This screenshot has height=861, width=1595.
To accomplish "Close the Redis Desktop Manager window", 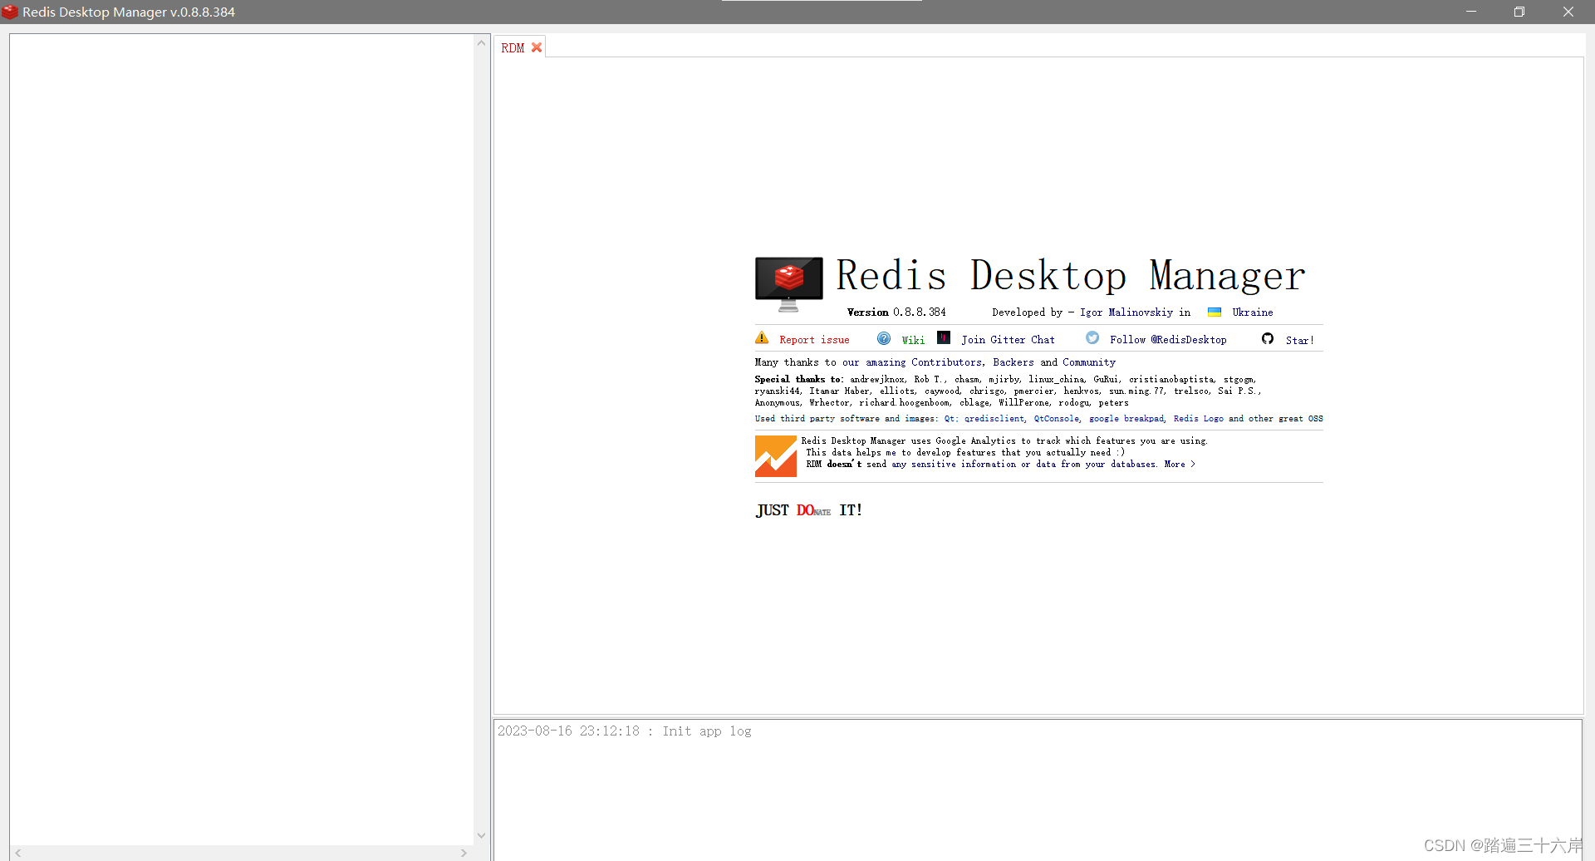I will coord(1568,12).
